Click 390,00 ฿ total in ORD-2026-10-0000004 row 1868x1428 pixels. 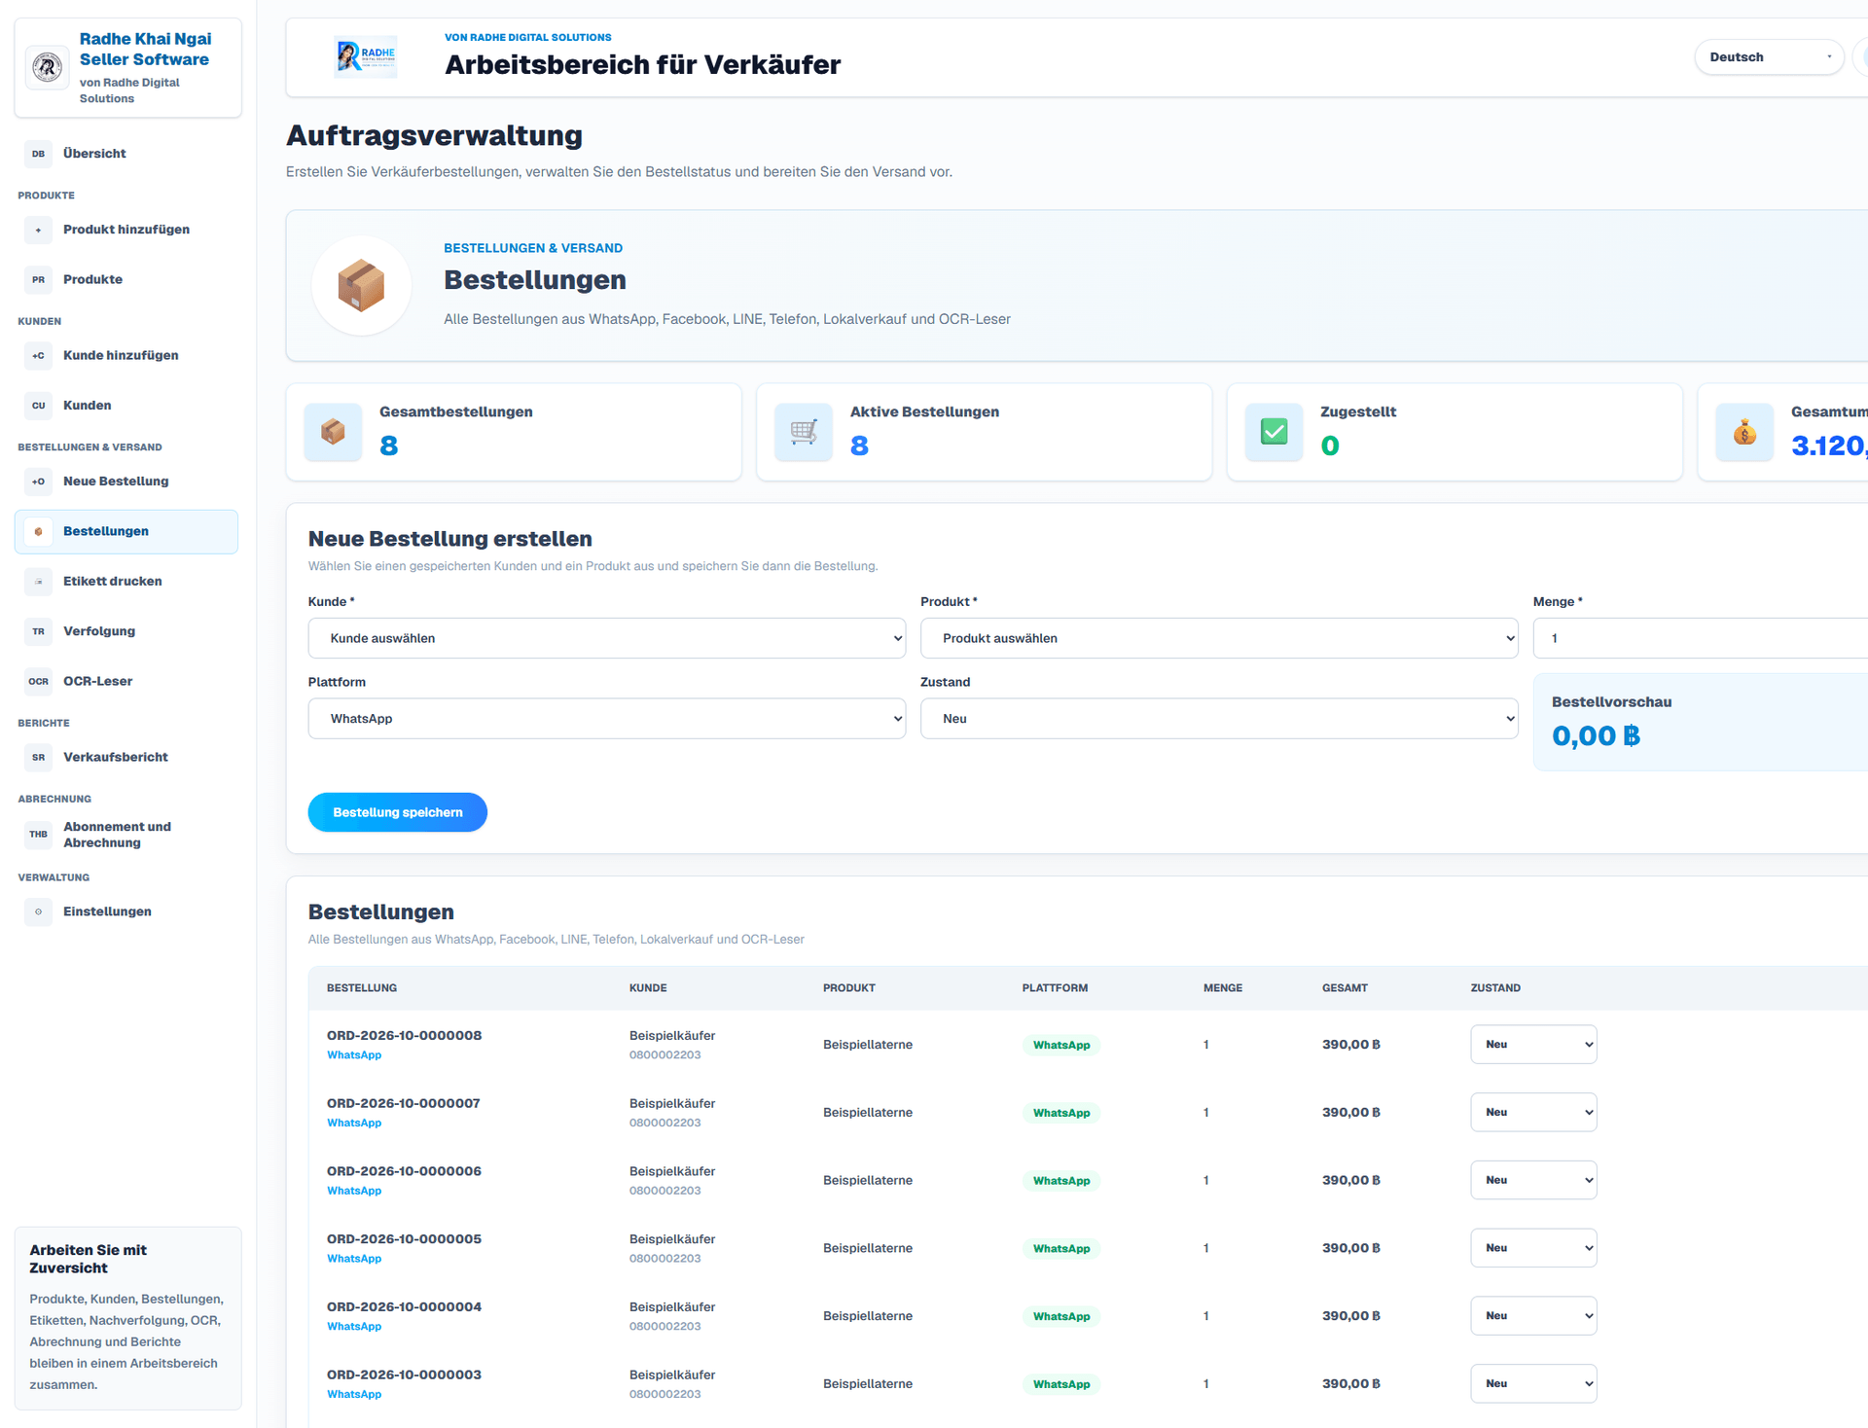click(x=1350, y=1316)
